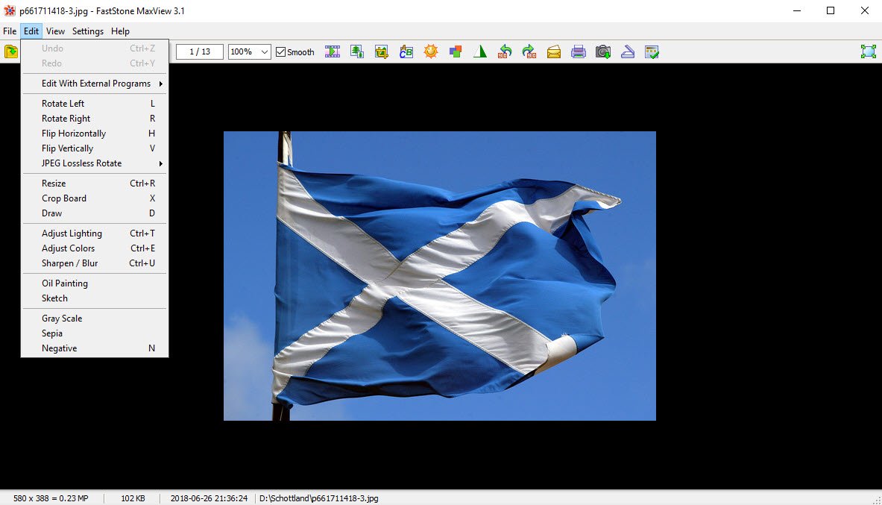Choose Resize from the Edit menu

pyautogui.click(x=95, y=183)
